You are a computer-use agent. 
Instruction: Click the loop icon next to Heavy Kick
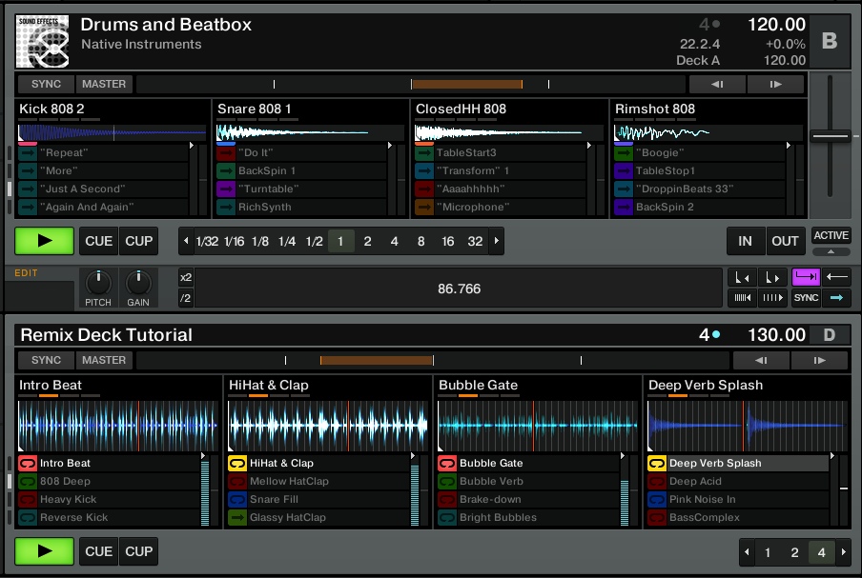coord(28,500)
